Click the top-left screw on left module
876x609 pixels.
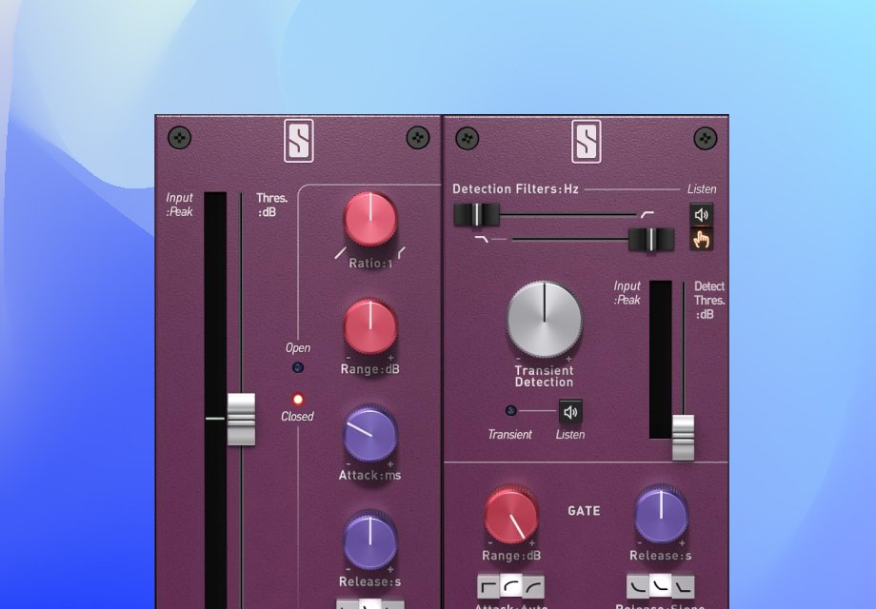(179, 137)
